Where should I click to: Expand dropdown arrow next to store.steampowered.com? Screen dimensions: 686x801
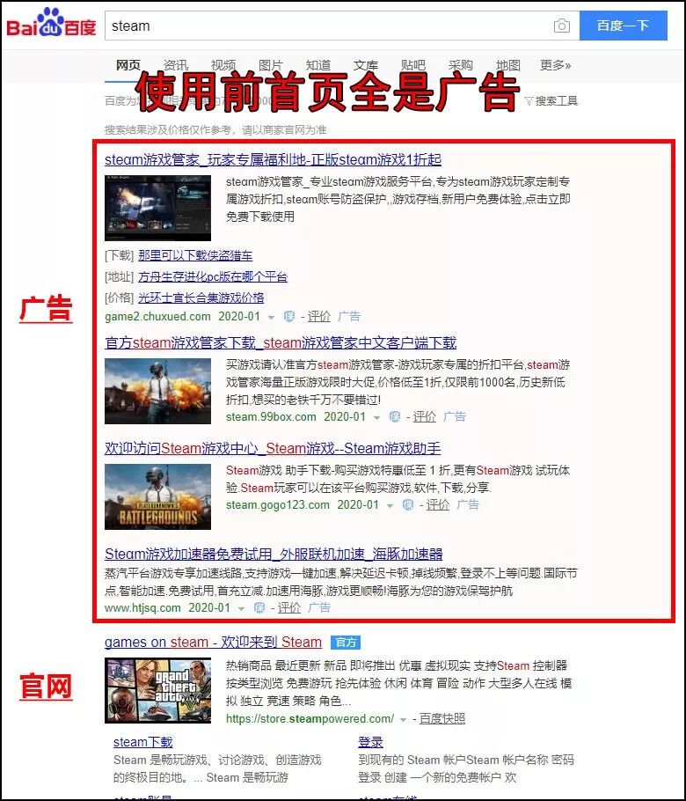click(403, 720)
